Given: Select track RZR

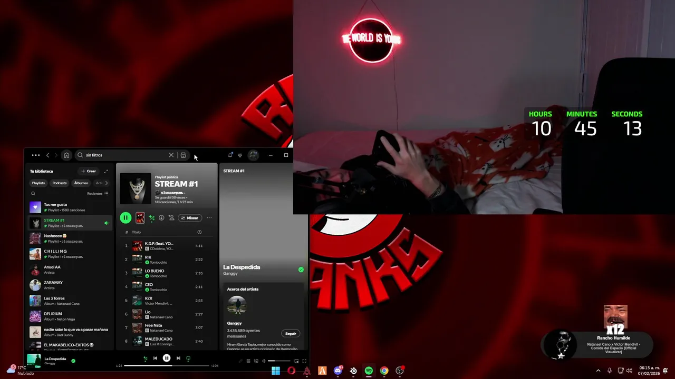Looking at the screenshot, I should 166,301.
